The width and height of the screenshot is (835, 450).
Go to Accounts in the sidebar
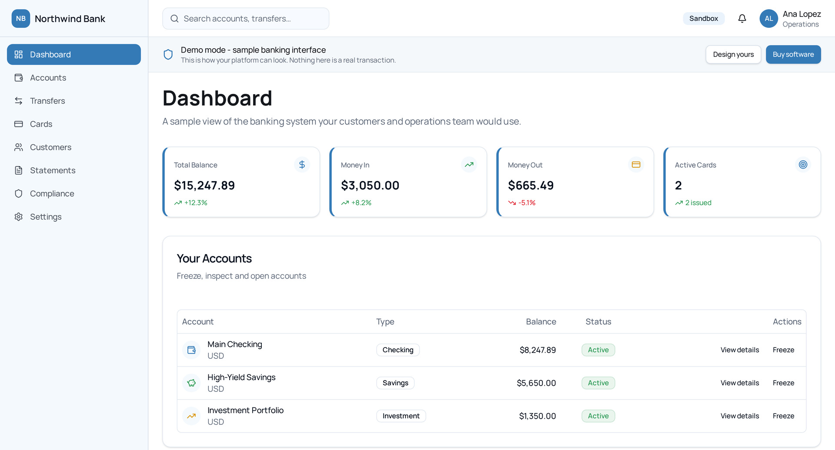(x=74, y=78)
